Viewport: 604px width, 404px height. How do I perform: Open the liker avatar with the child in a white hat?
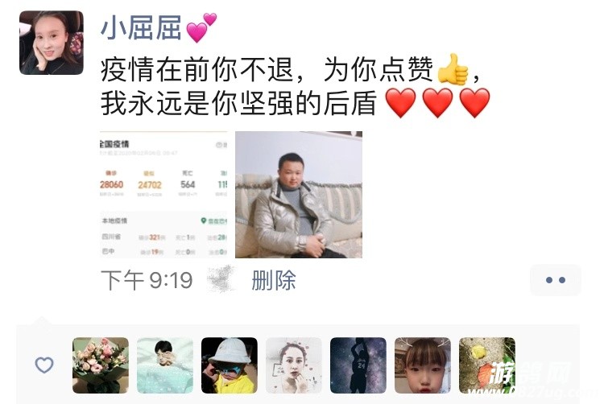tap(230, 365)
